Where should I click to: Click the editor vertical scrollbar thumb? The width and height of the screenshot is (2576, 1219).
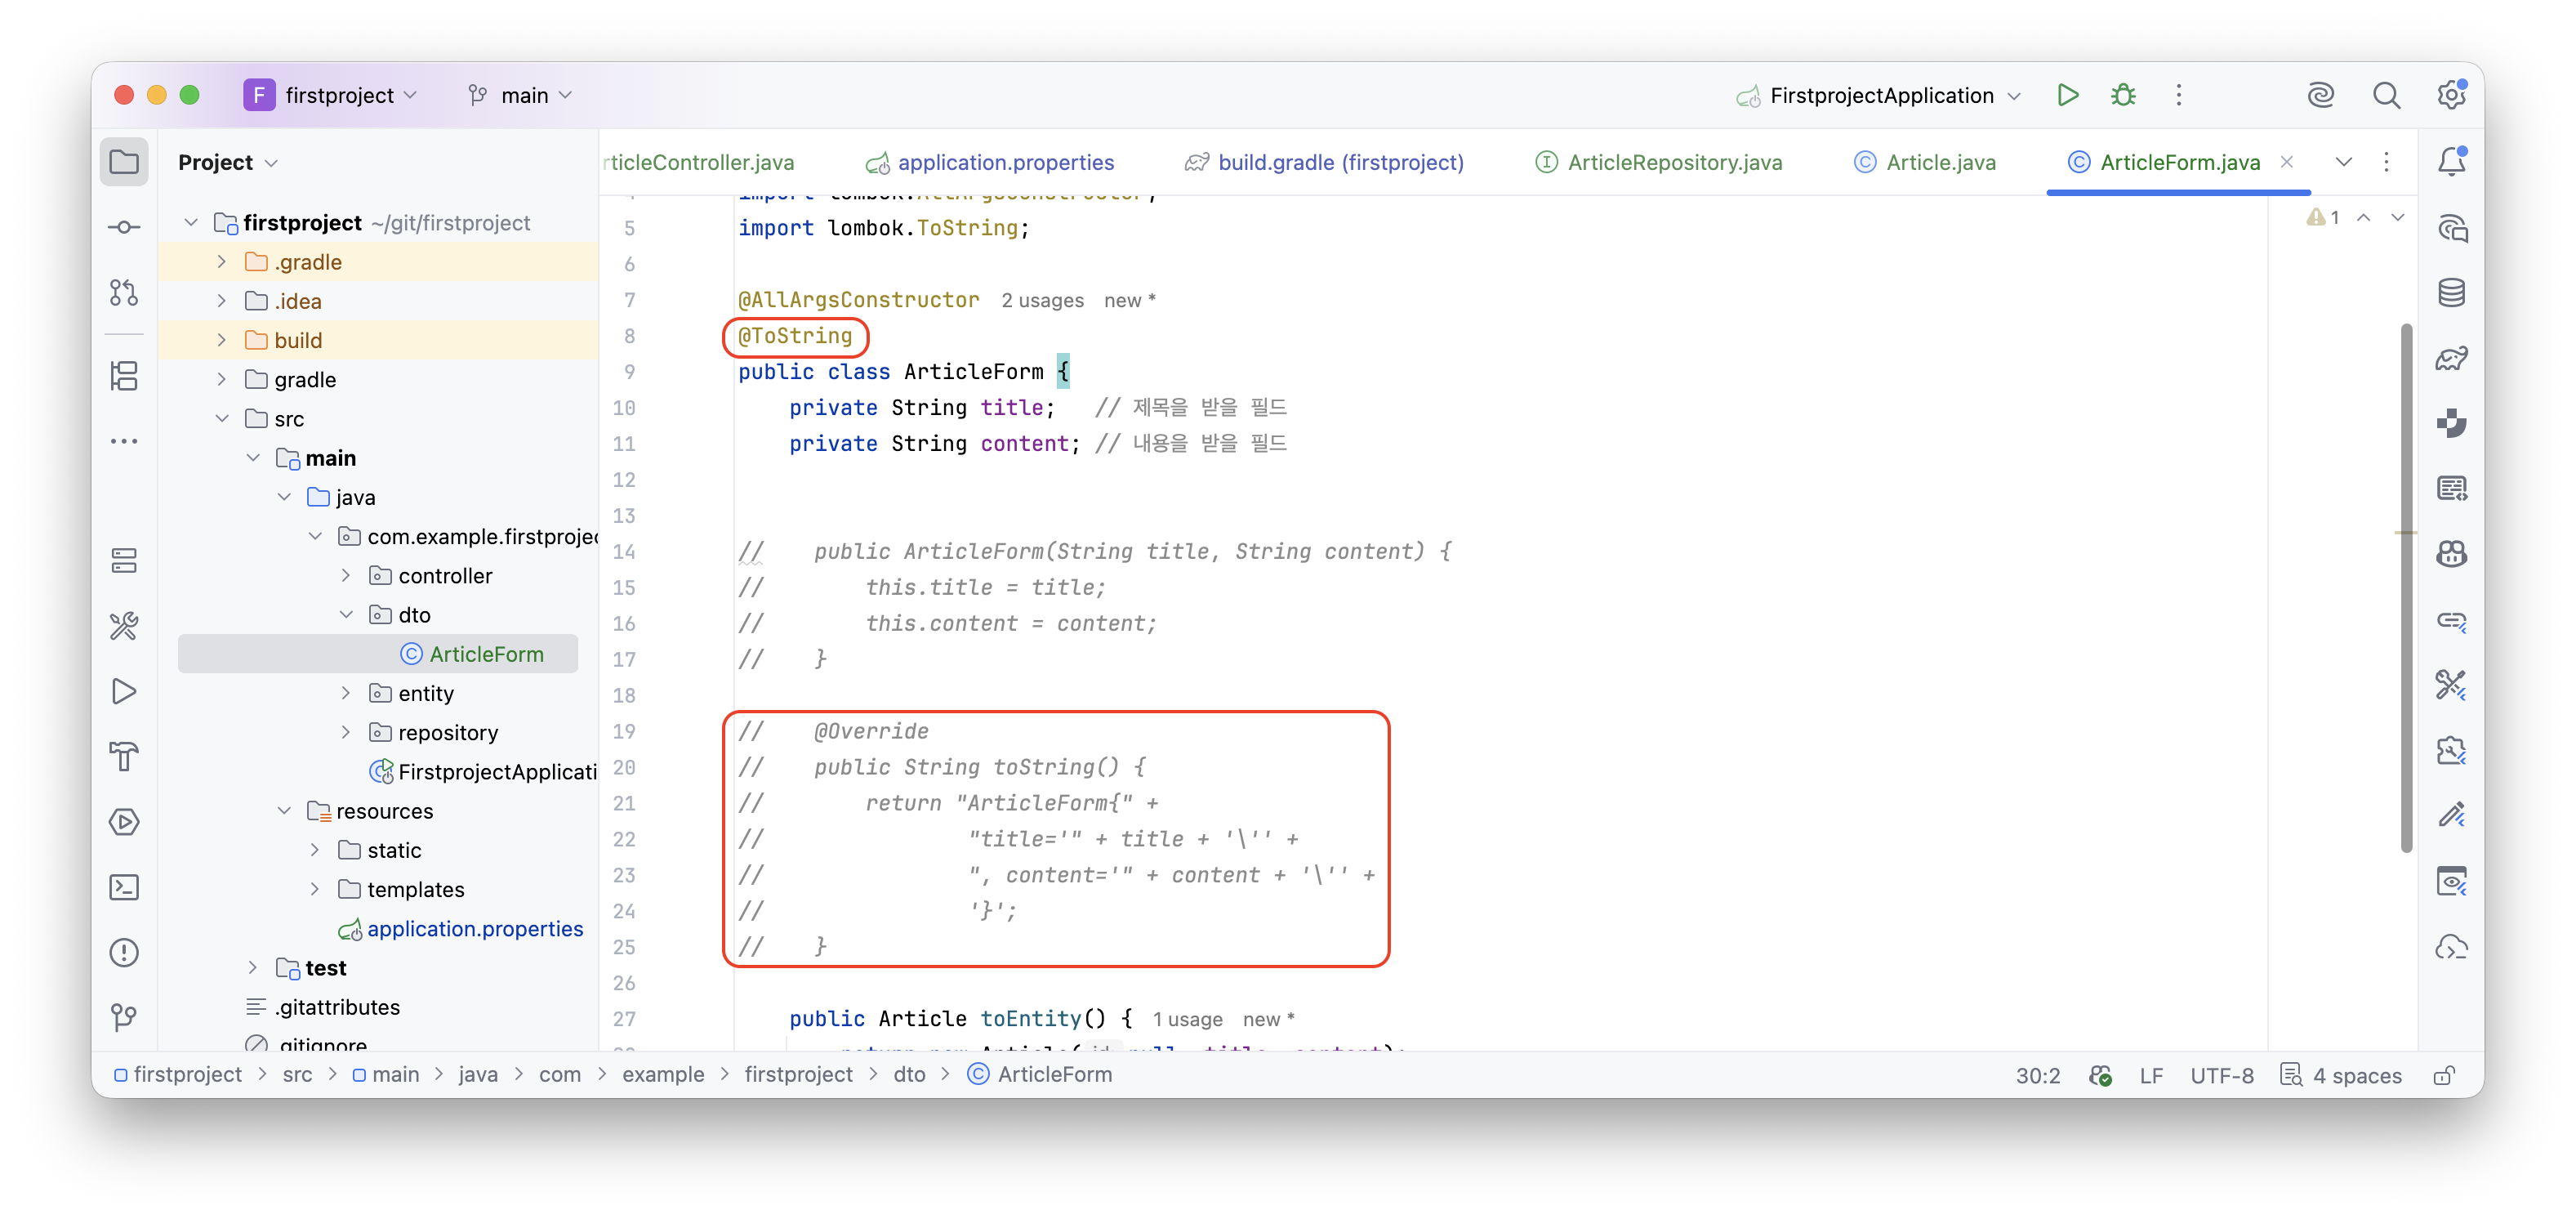pos(2406,587)
